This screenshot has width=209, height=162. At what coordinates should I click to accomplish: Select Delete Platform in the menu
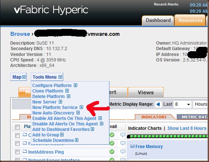(48, 96)
